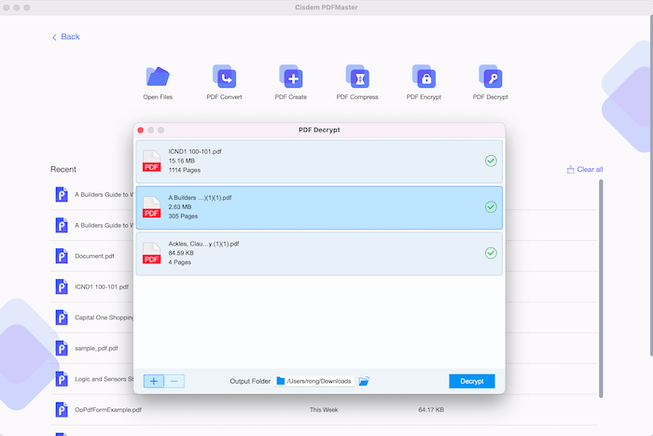The width and height of the screenshot is (653, 436).
Task: Click file icon next to Document.pdf
Action: [x=62, y=256]
